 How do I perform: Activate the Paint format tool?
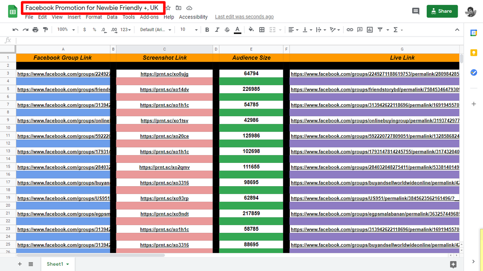pyautogui.click(x=45, y=30)
